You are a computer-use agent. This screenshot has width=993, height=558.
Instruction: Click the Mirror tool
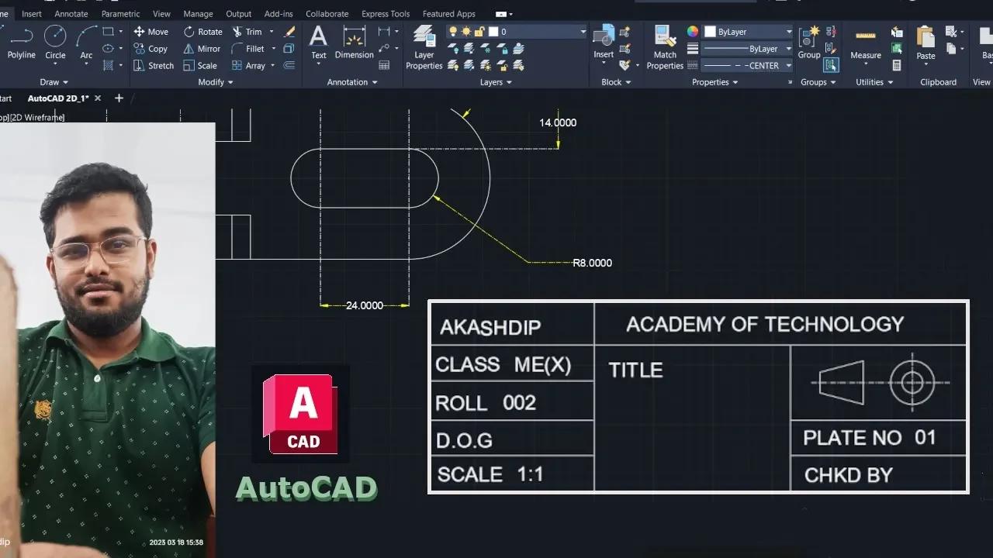click(201, 48)
